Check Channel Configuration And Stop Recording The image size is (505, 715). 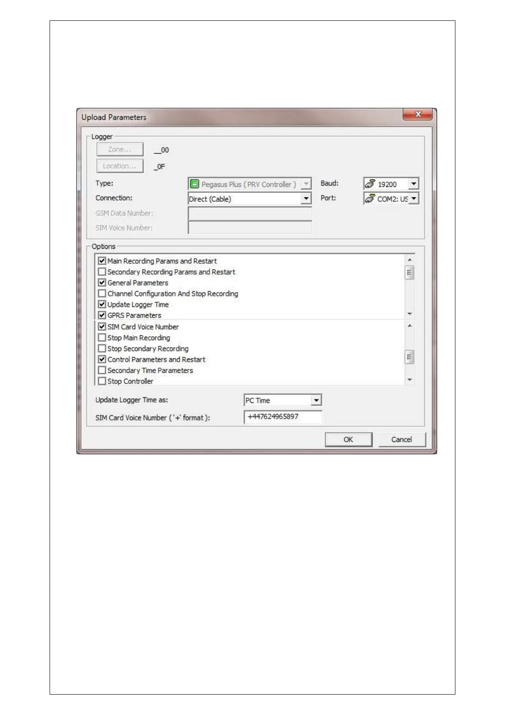tap(102, 293)
